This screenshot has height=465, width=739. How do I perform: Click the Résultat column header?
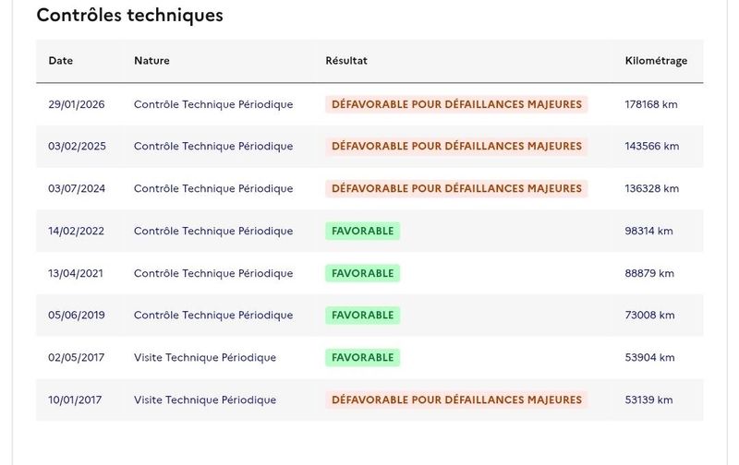click(x=345, y=60)
